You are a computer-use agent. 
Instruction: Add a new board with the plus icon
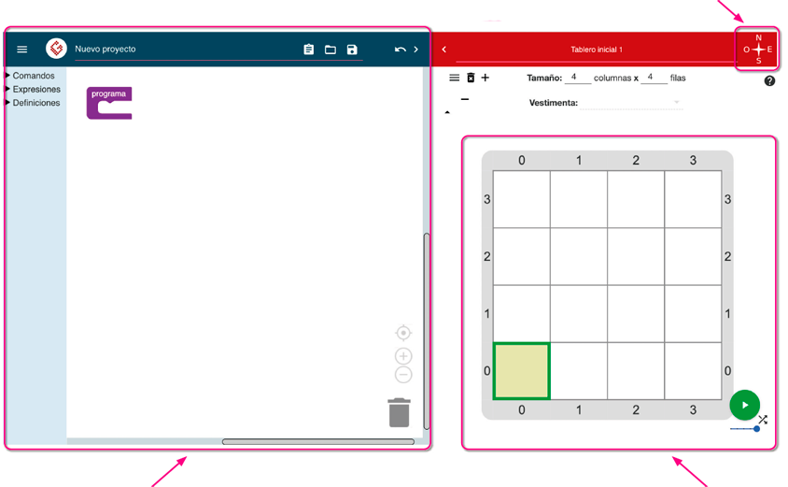pos(485,79)
